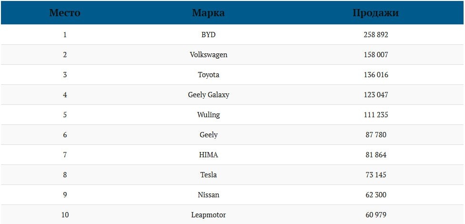
Task: Select the BYD brand cell
Action: click(209, 35)
